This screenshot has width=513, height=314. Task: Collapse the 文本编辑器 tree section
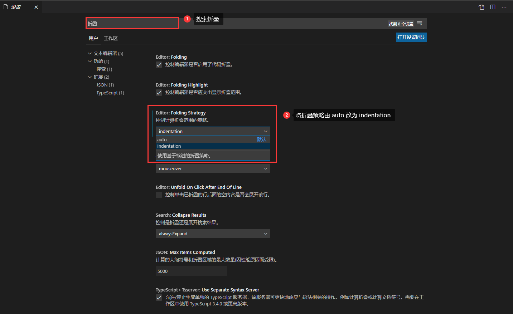pos(89,53)
